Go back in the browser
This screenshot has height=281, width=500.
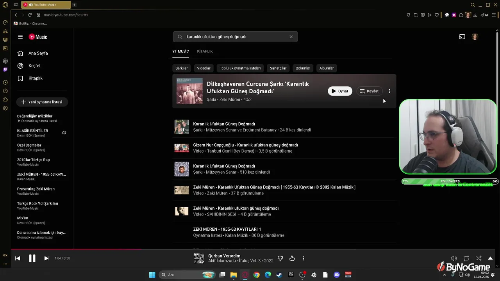coord(16,15)
